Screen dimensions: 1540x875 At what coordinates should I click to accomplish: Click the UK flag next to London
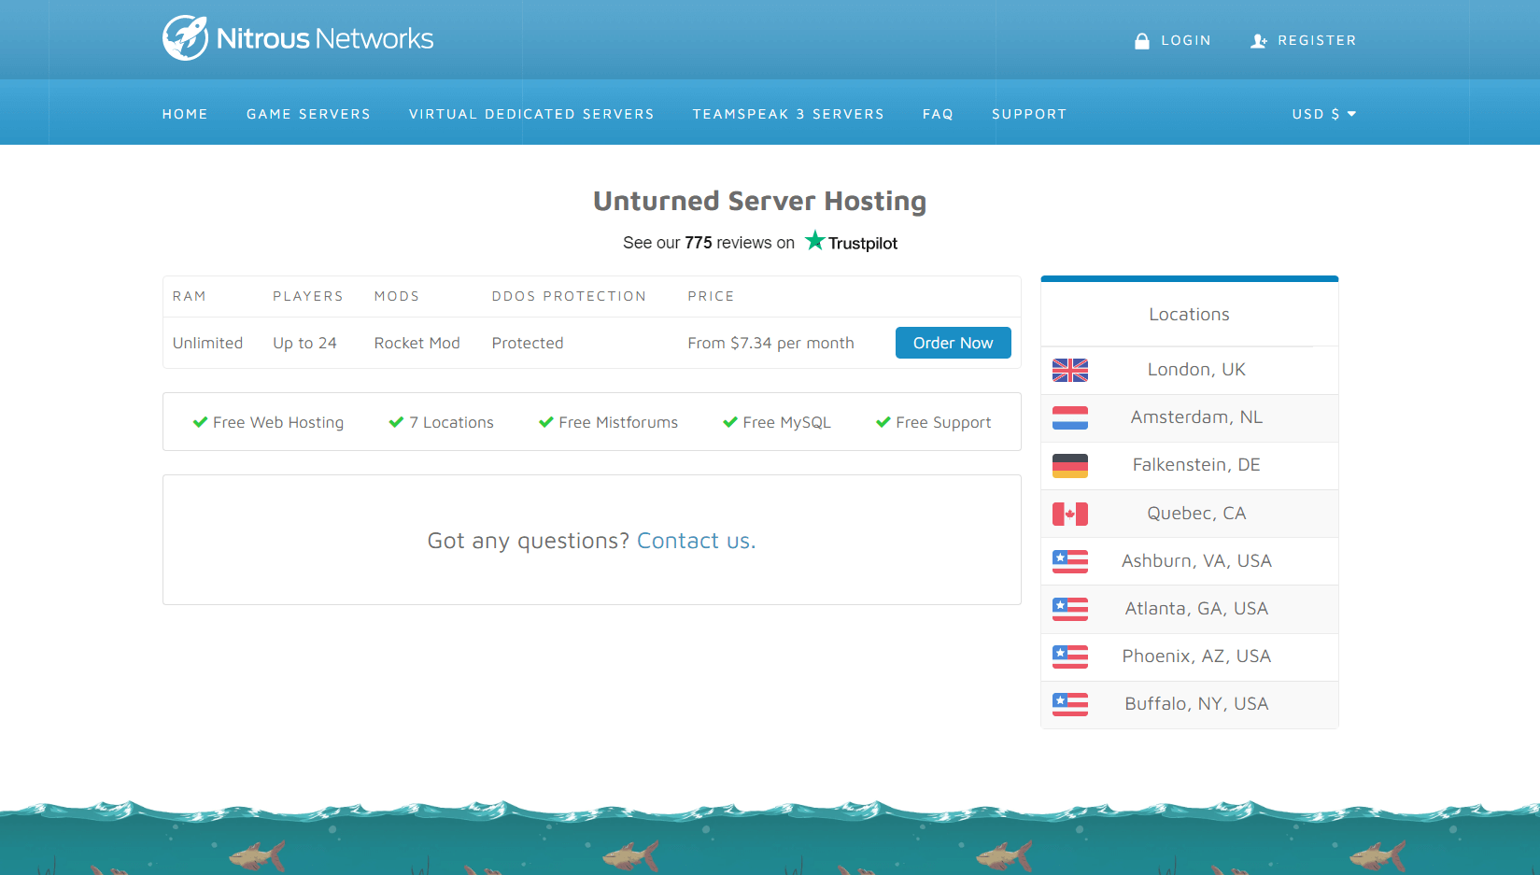click(x=1070, y=371)
